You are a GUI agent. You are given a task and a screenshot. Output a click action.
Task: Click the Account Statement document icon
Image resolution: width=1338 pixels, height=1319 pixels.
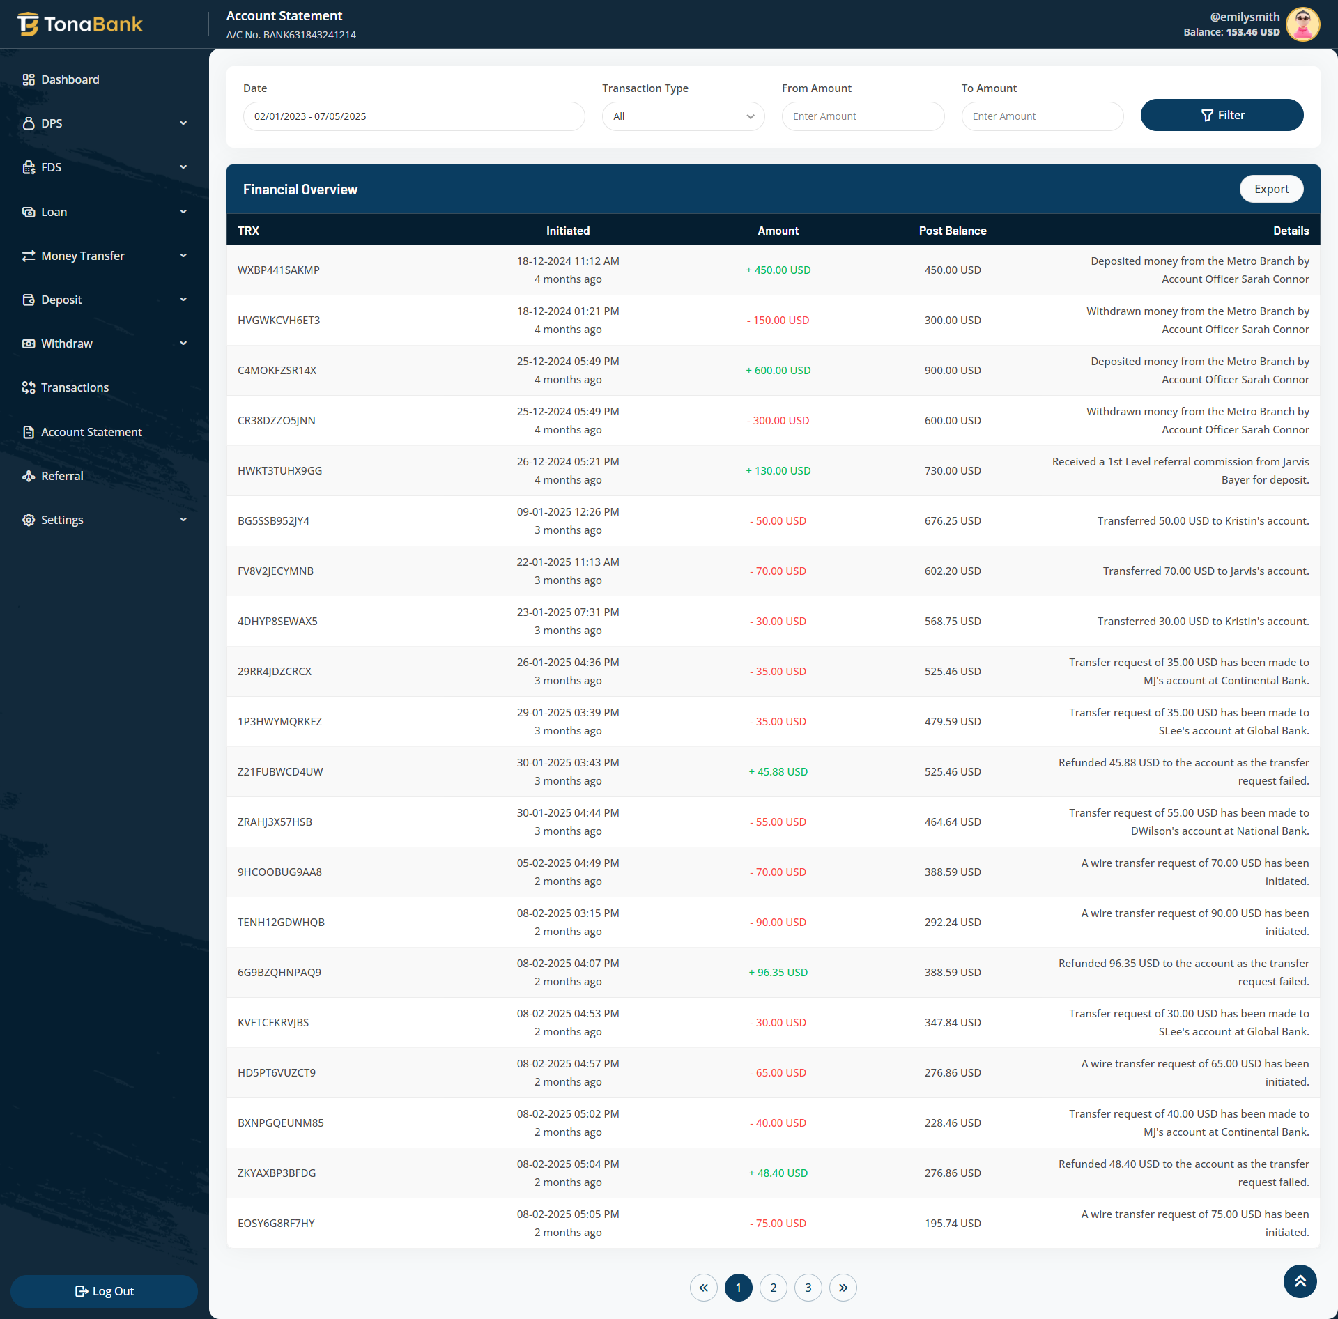29,432
